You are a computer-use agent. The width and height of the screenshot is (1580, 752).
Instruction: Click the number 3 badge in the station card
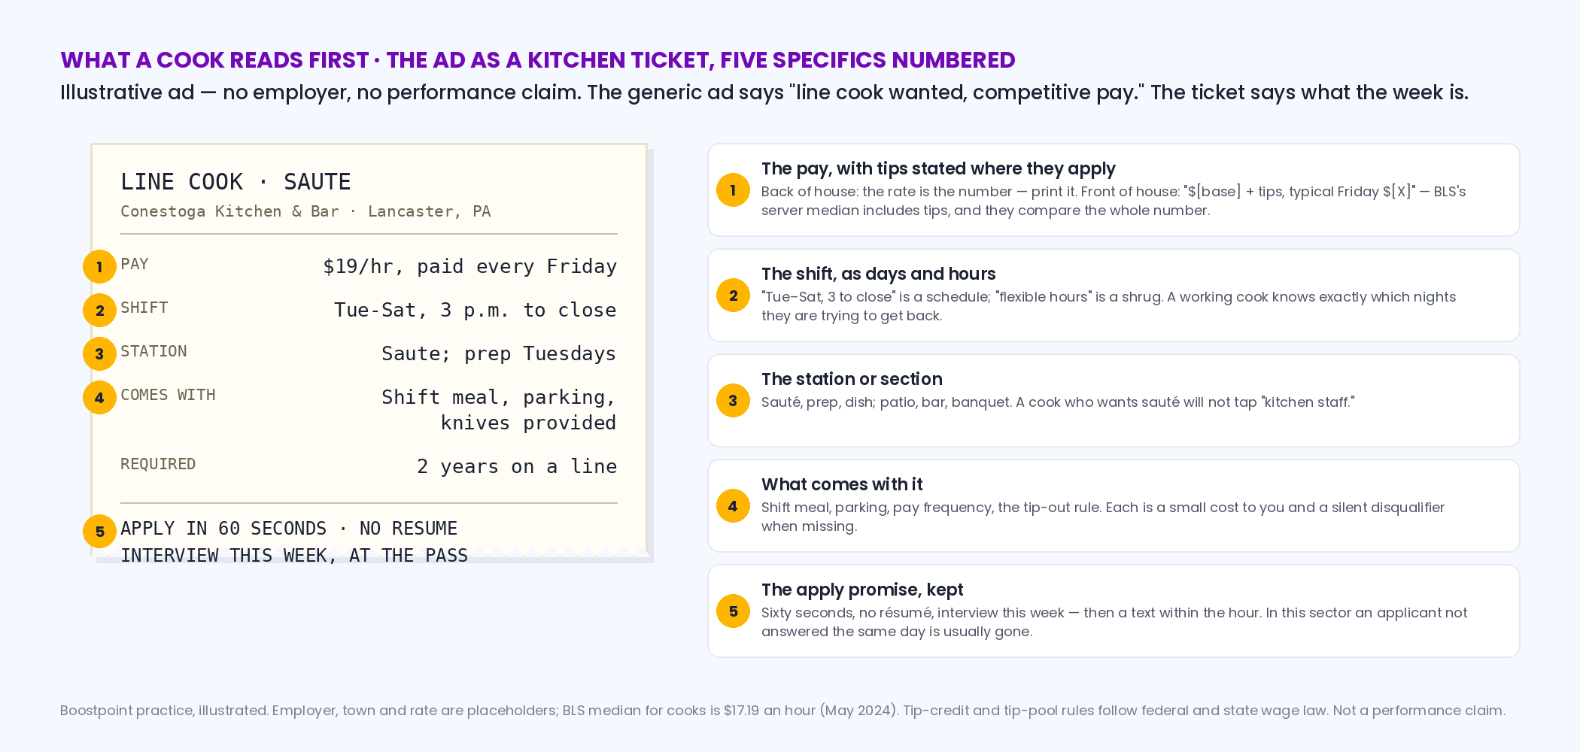733,401
